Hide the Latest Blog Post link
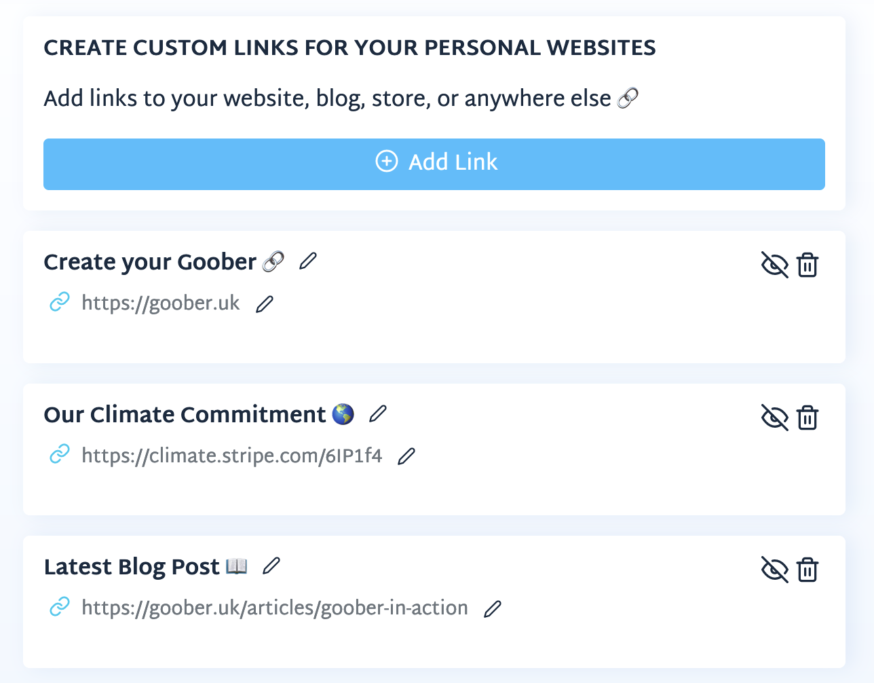Viewport: 874px width, 683px height. [774, 570]
